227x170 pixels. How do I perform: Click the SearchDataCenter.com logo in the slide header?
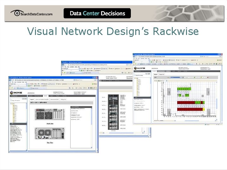click(x=32, y=13)
